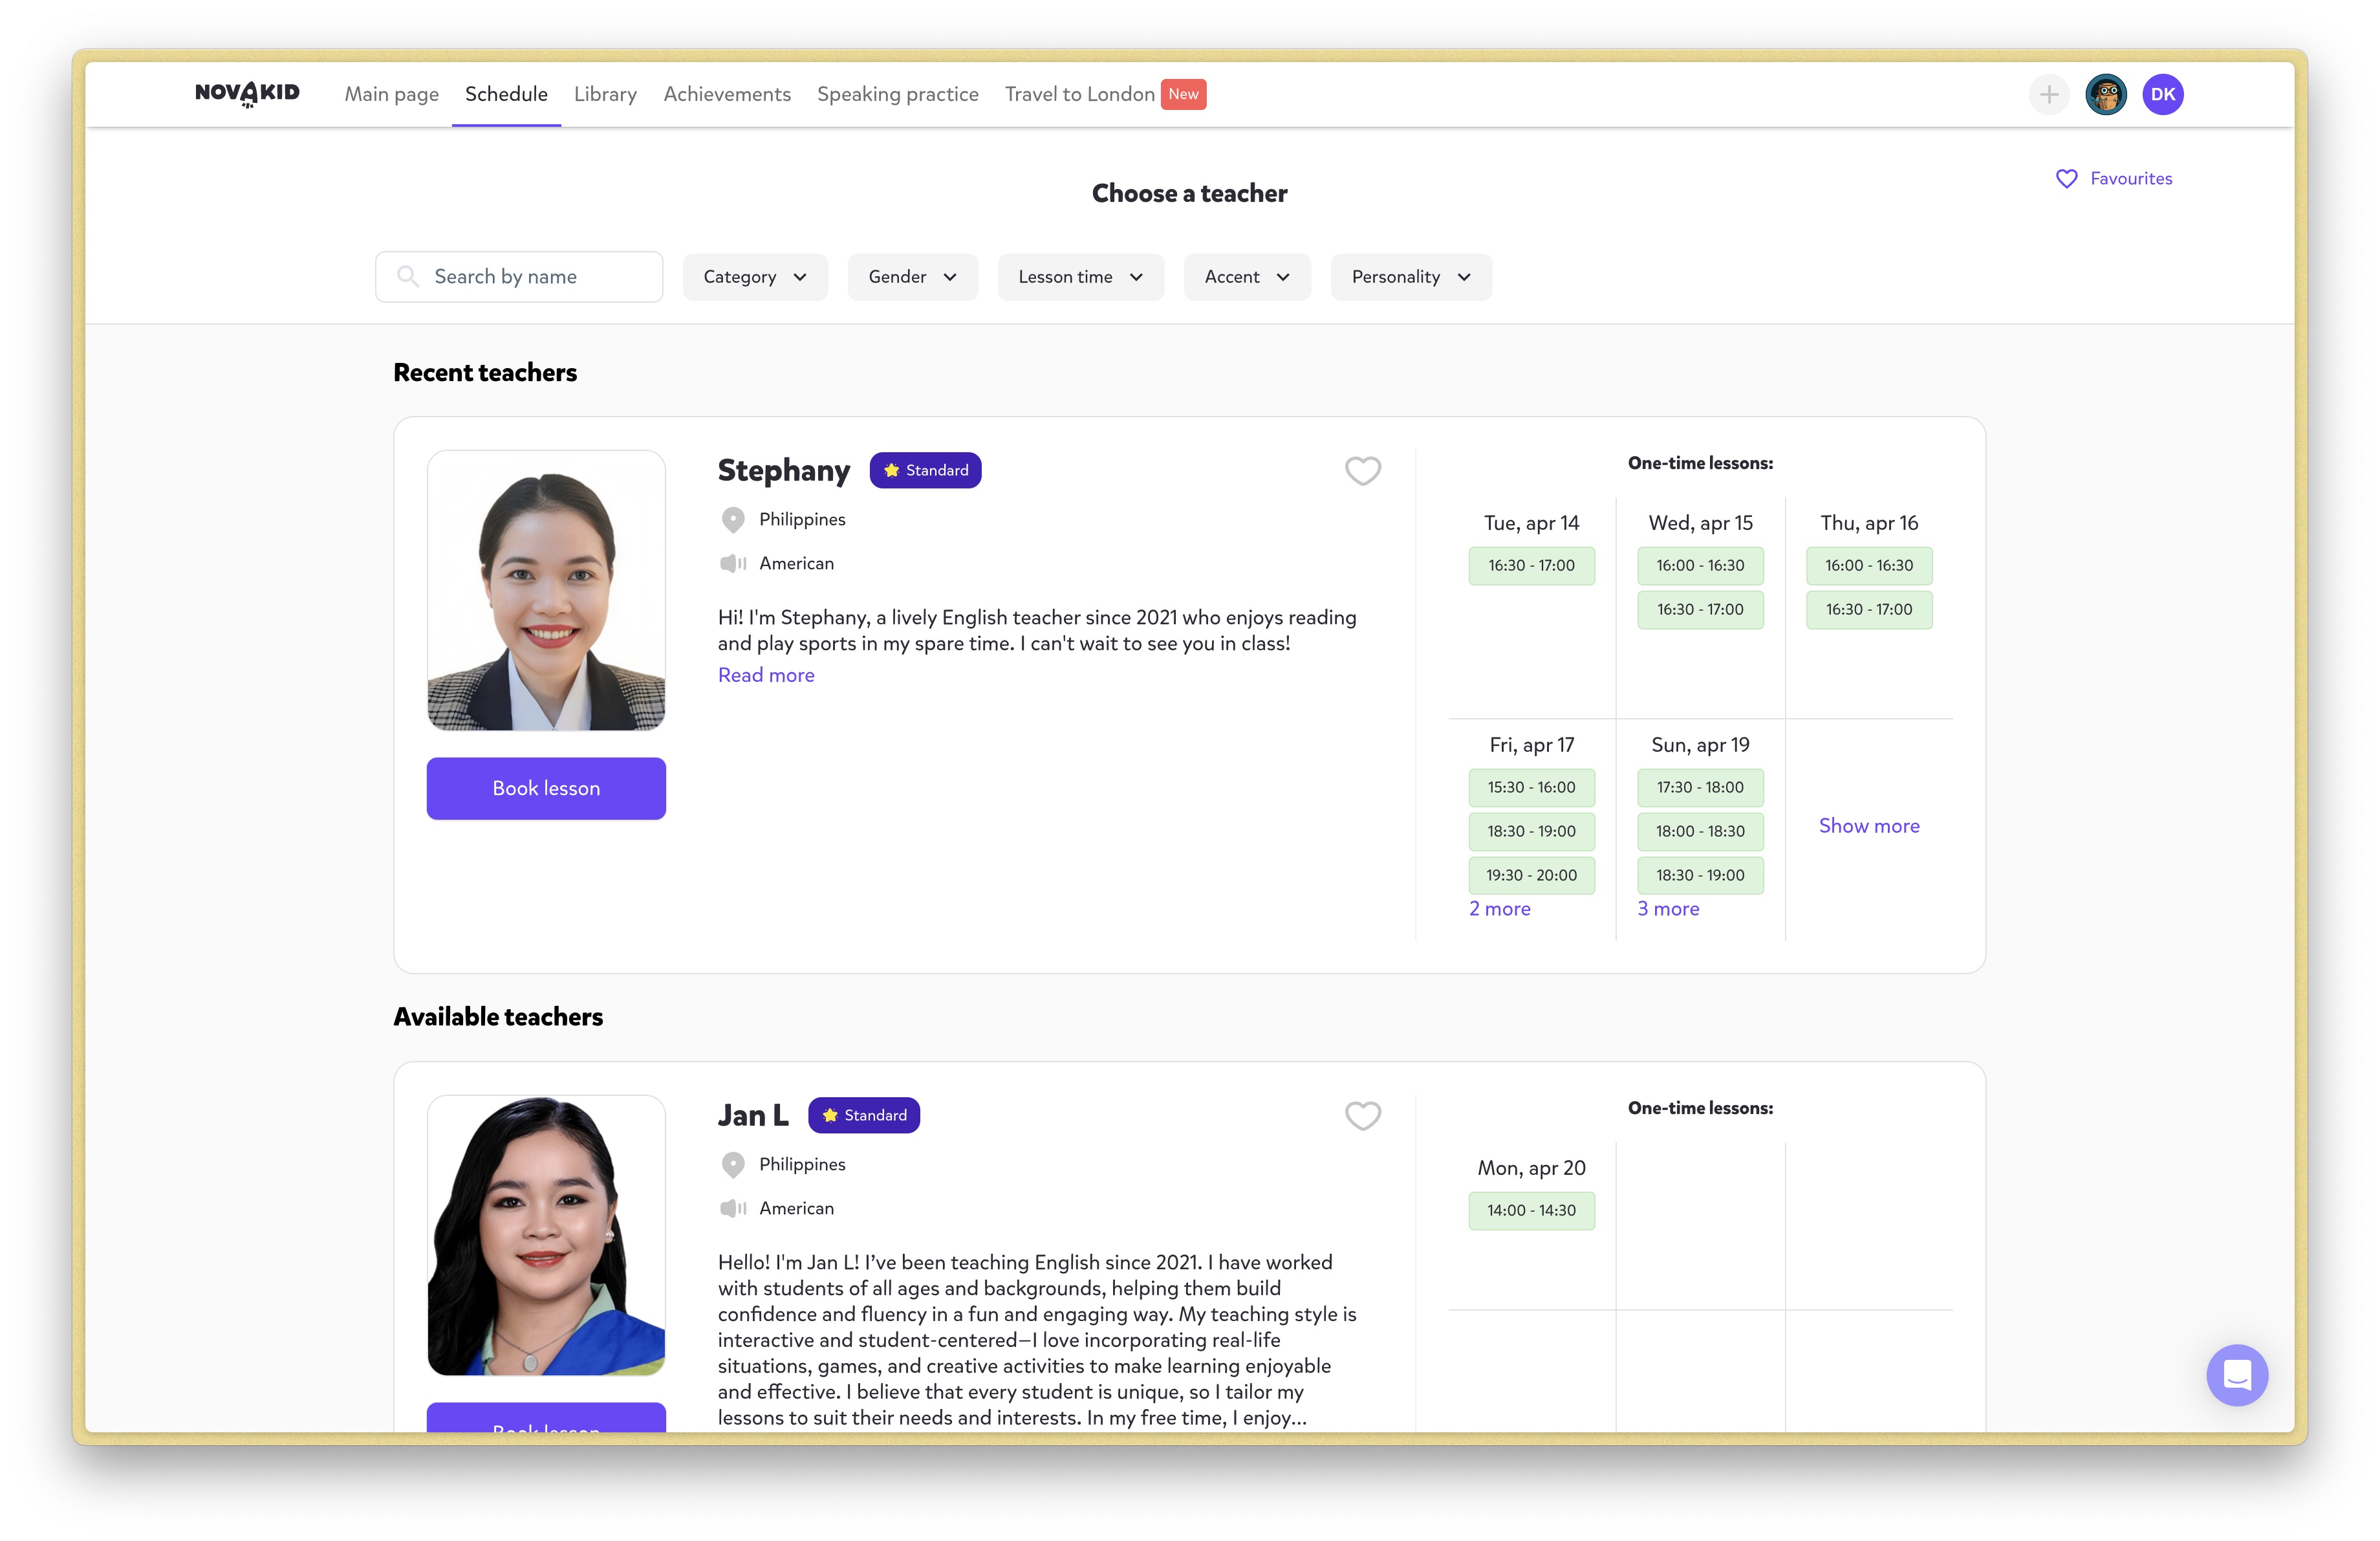Click Stephany's Standard star badge
The image size is (2380, 1541).
click(925, 470)
